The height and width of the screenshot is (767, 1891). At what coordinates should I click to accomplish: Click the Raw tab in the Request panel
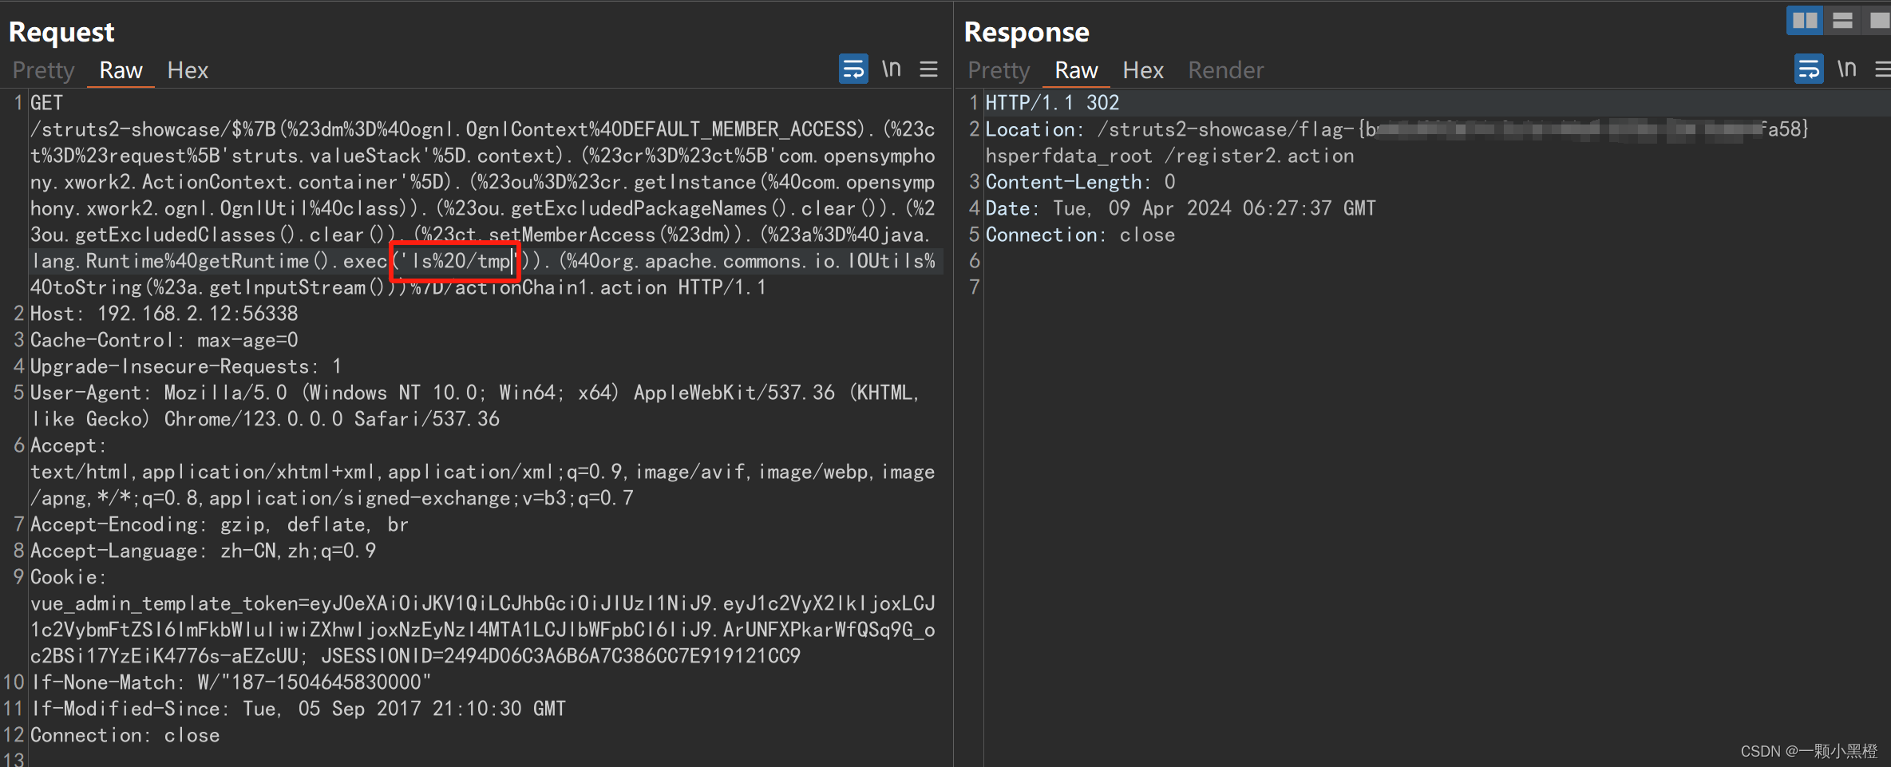pos(120,70)
